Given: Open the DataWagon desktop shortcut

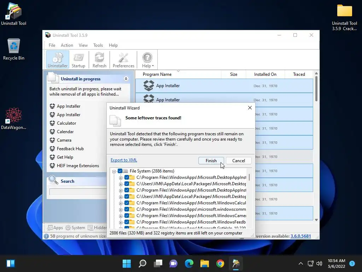Looking at the screenshot, I should click(14, 118).
